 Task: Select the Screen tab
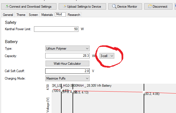point(33,15)
